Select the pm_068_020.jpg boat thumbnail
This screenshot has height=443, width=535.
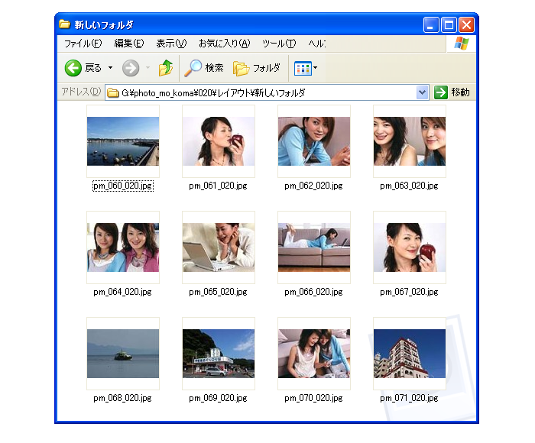[x=123, y=354]
